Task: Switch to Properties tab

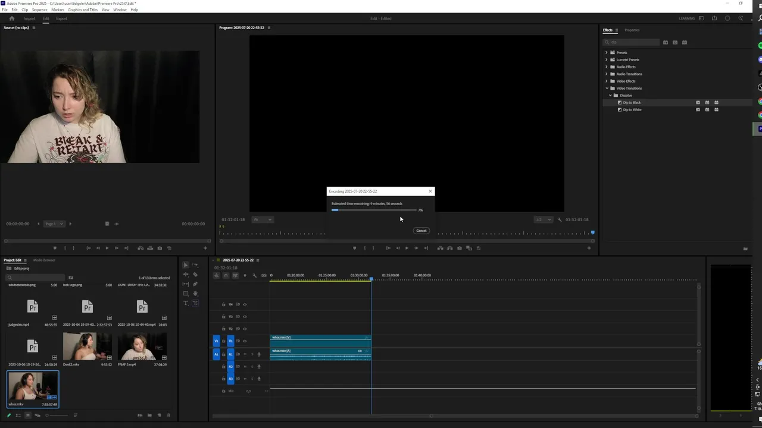Action: pos(632,30)
